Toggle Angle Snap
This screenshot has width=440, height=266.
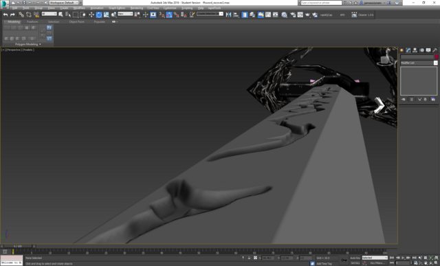point(169,14)
